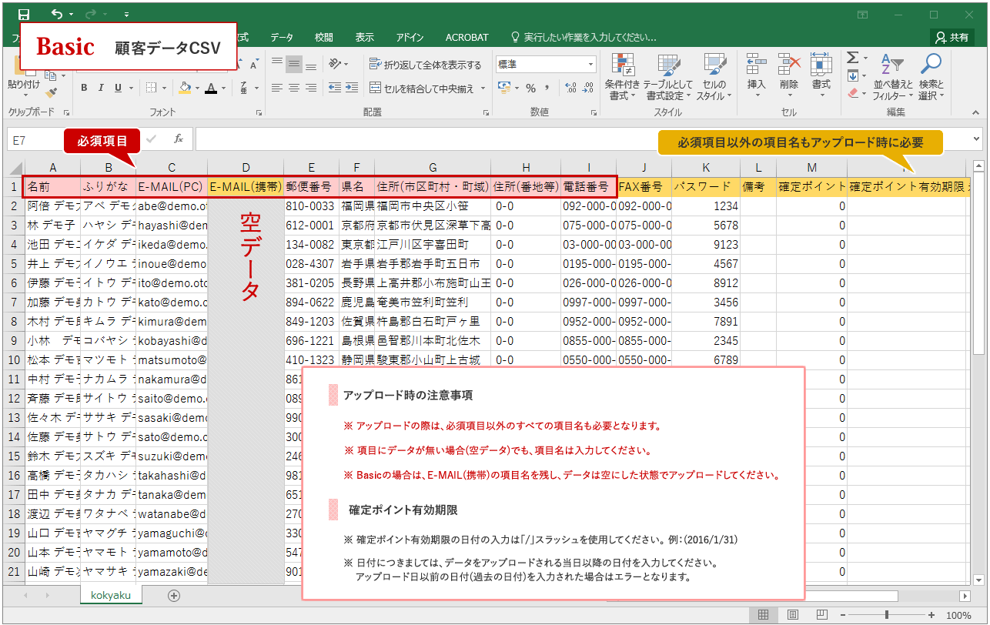
Task: Align text to the left
Action: point(277,88)
